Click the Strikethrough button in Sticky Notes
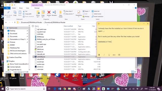162x91 pixels. coord(114,55)
